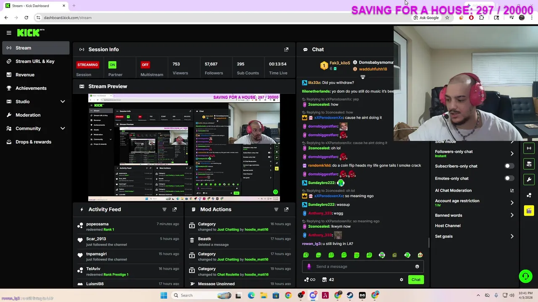Open the yellow clips icon

(529, 211)
